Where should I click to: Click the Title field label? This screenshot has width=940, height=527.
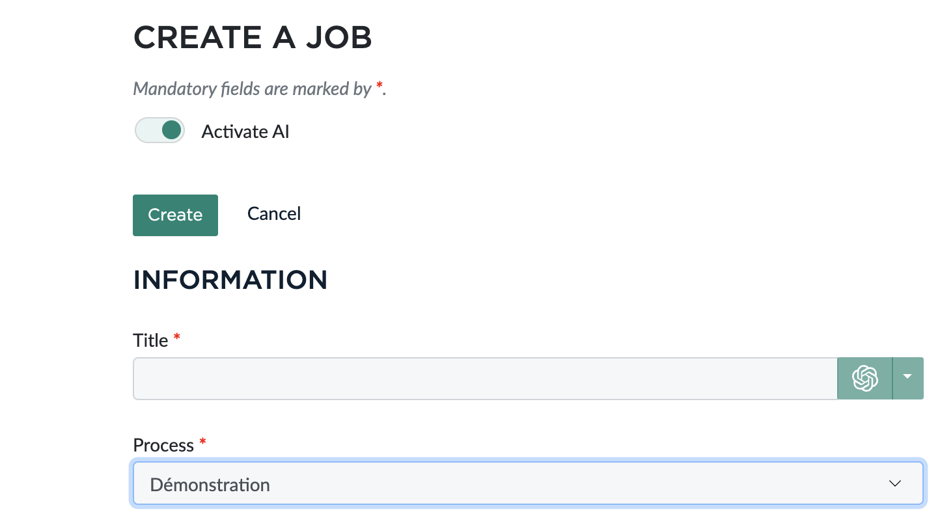click(x=150, y=340)
